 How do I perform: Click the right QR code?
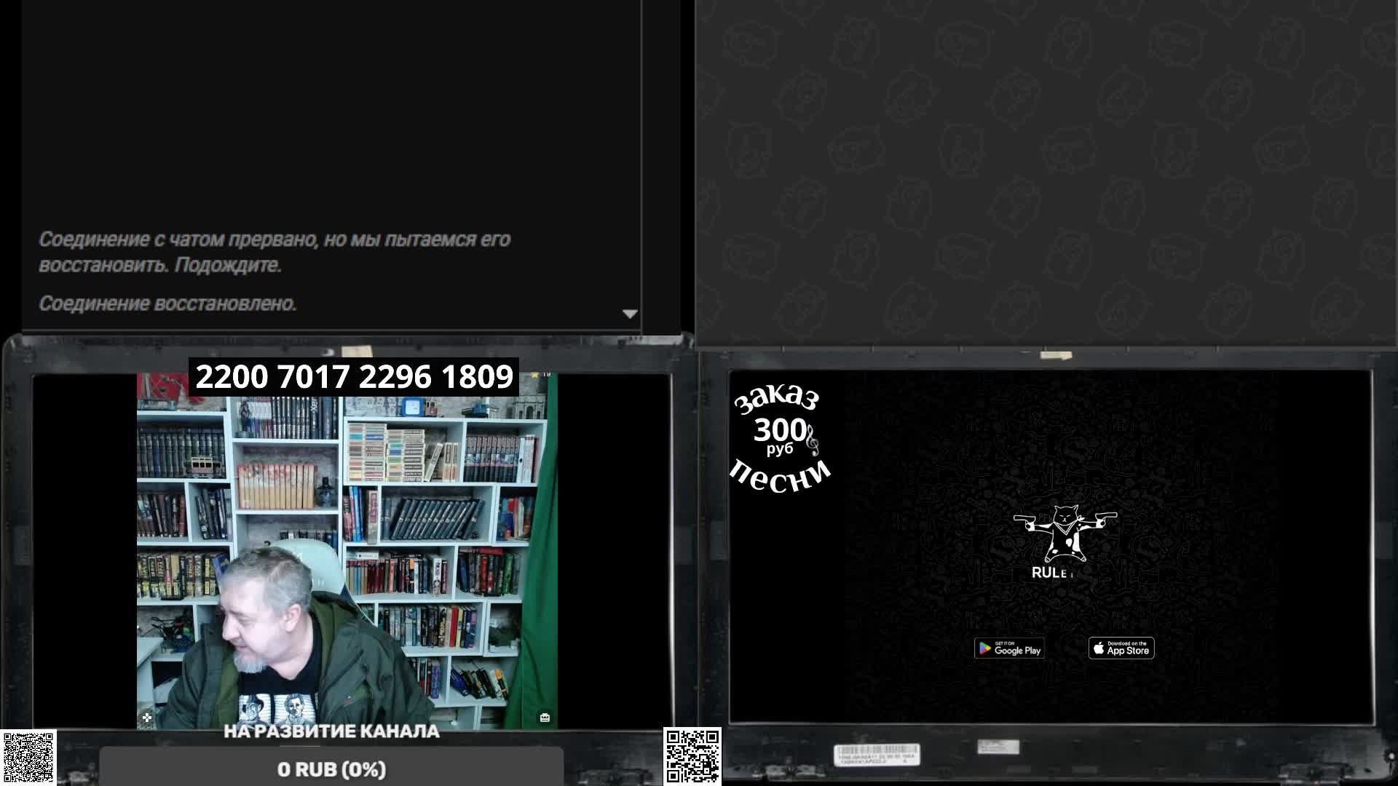click(692, 756)
